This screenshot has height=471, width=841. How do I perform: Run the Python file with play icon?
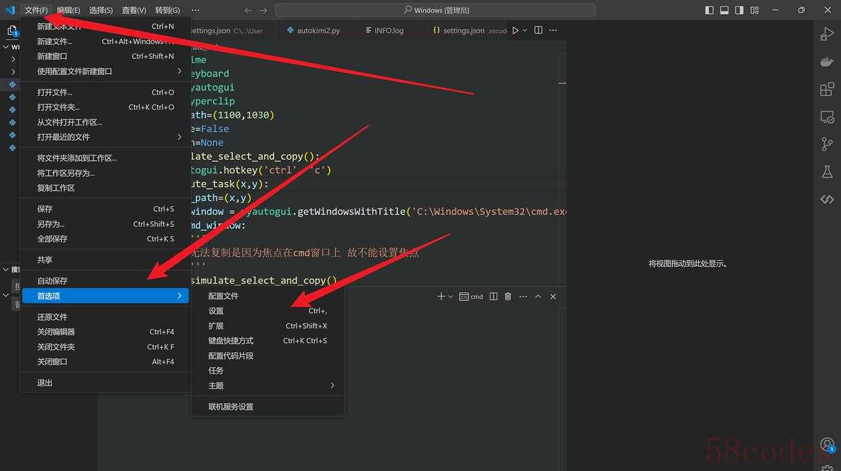(515, 30)
